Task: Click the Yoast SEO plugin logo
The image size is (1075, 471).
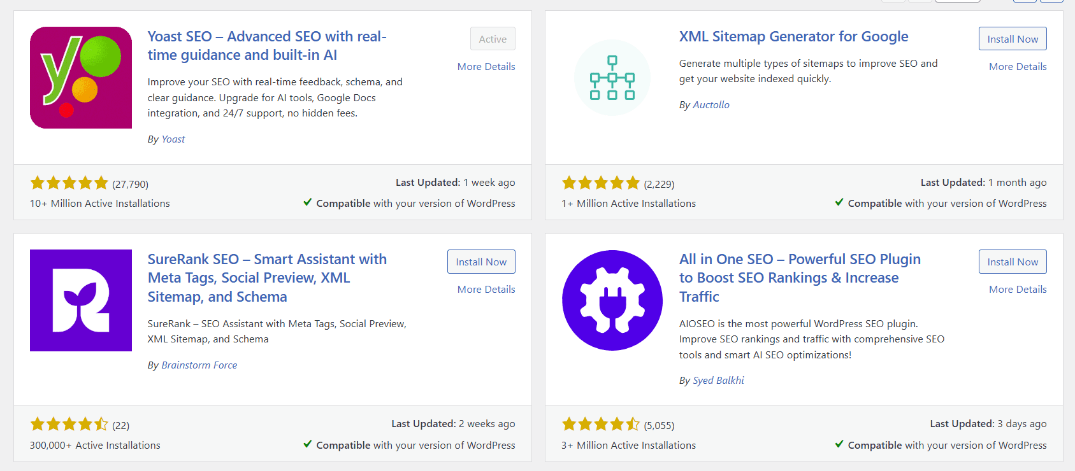Action: (x=81, y=78)
